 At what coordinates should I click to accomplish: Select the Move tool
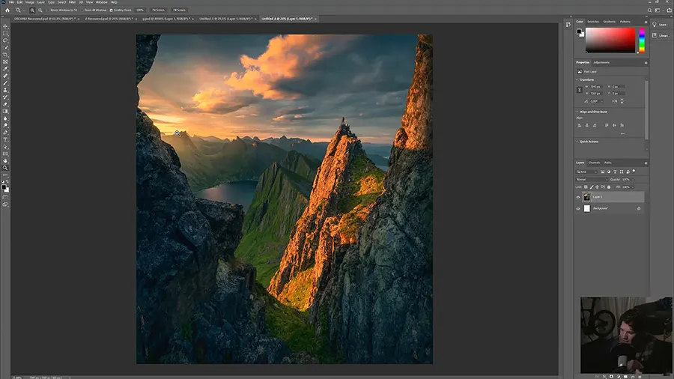(x=5, y=27)
